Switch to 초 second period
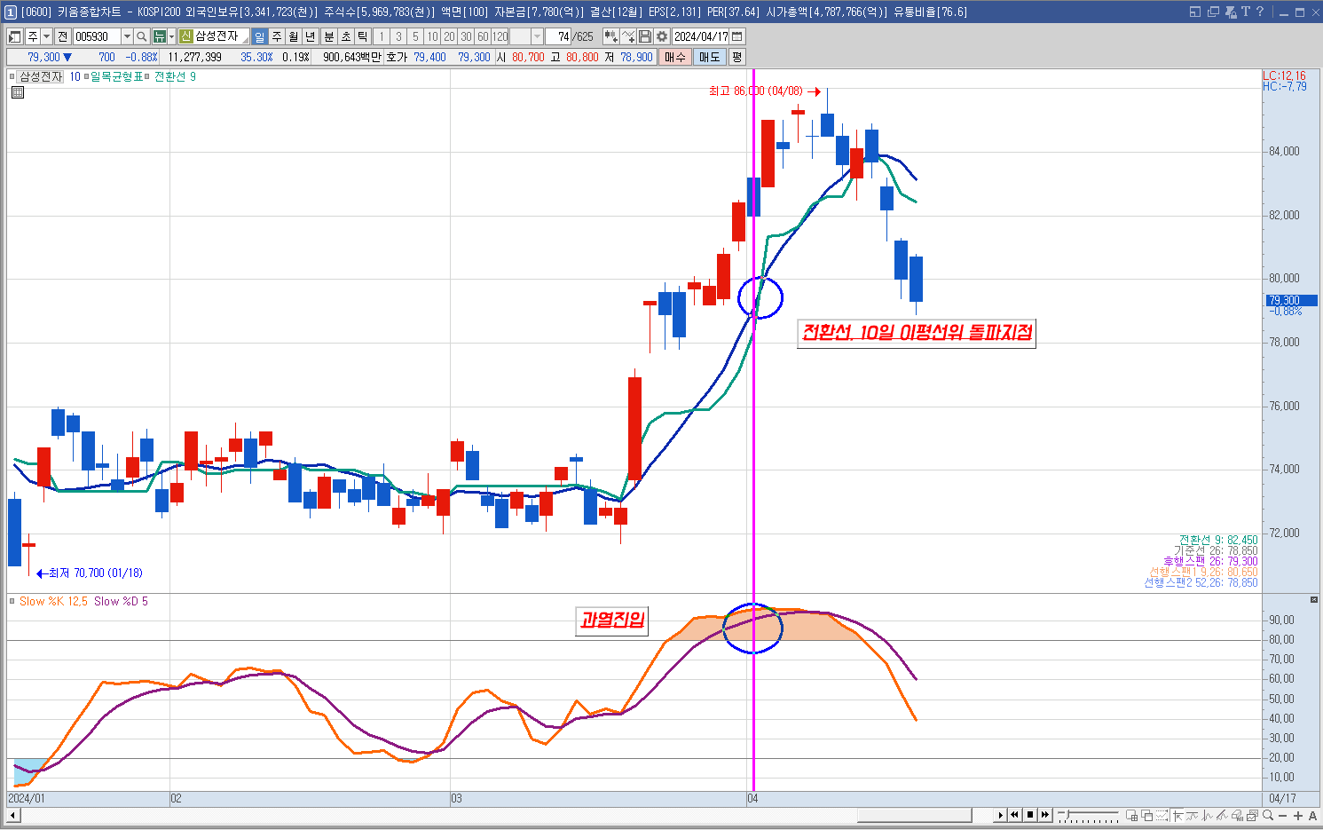This screenshot has width=1323, height=830. click(x=346, y=36)
